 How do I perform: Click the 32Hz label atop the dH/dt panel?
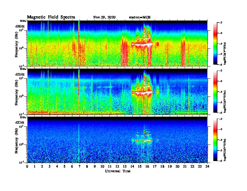click(23, 21)
